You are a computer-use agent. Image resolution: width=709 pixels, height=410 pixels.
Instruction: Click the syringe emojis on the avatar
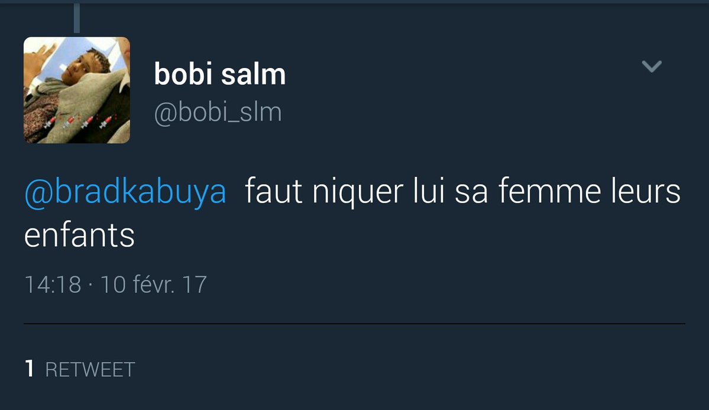click(x=80, y=122)
